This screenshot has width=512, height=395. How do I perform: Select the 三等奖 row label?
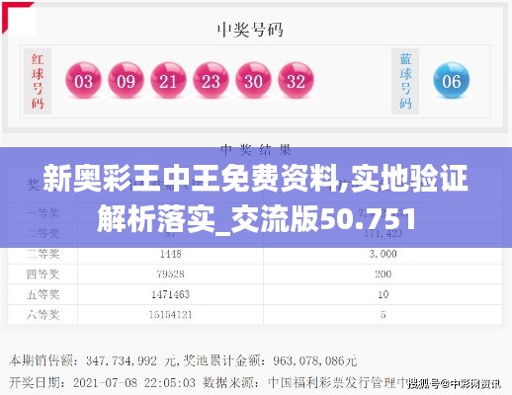pyautogui.click(x=43, y=254)
